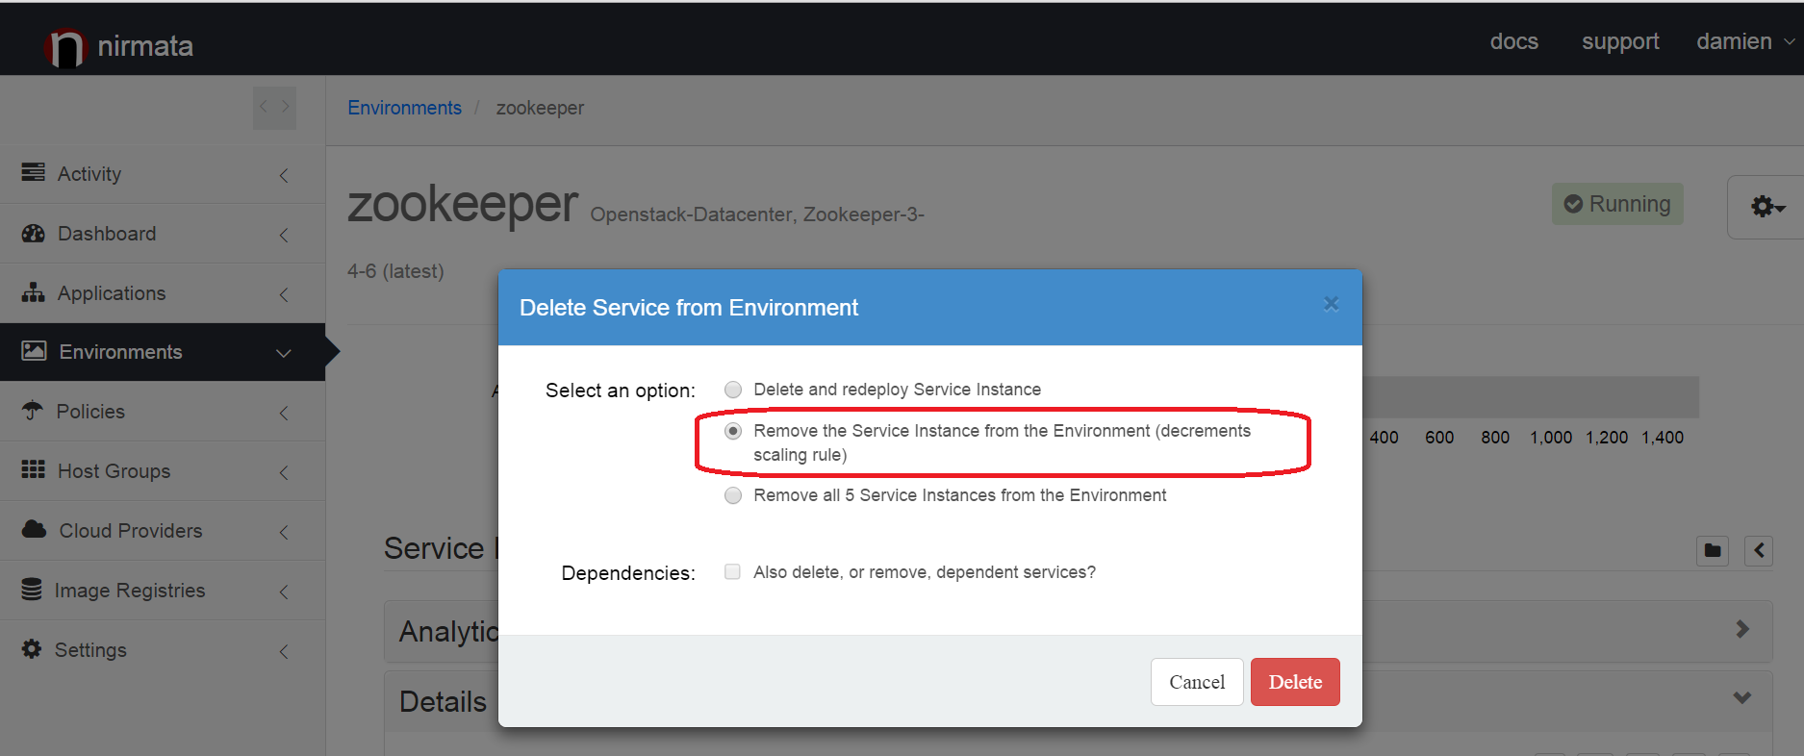Open the docs link
This screenshot has height=756, width=1804.
[1514, 41]
